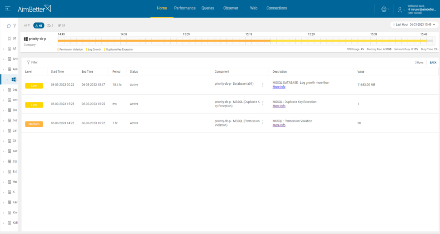Open the user profile icon menu

(x=400, y=9)
